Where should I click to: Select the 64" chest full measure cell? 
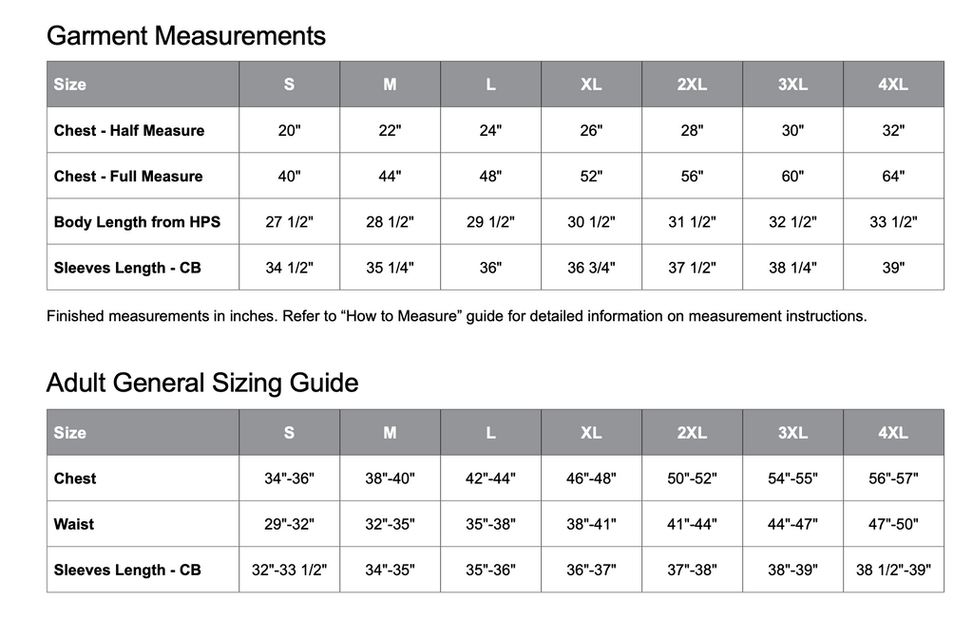point(892,176)
